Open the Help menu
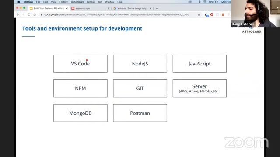 [x=120, y=2]
